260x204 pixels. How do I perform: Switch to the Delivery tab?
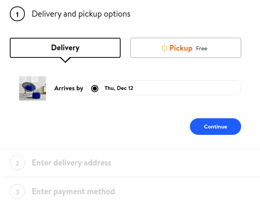point(65,48)
